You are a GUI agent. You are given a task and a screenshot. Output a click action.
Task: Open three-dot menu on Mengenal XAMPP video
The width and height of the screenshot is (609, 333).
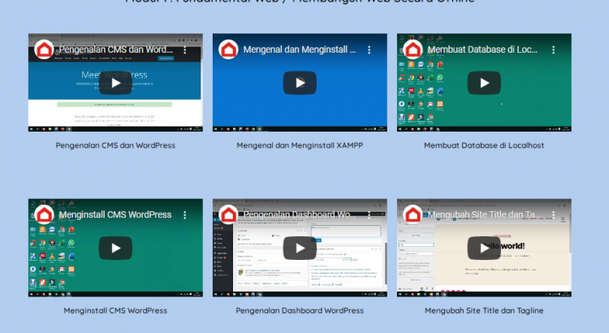pyautogui.click(x=369, y=50)
